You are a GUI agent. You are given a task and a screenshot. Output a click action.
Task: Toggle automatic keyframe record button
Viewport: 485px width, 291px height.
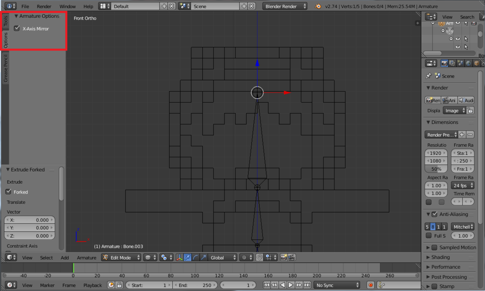coord(370,285)
